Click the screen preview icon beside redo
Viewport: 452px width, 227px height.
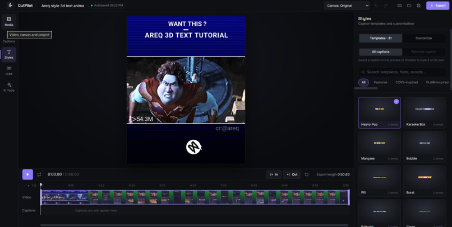[x=399, y=6]
